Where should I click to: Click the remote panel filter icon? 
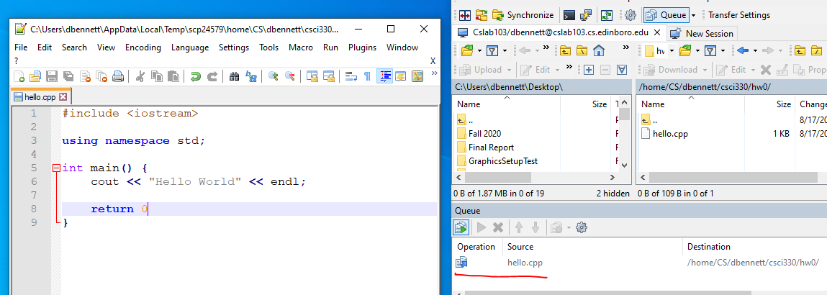[x=710, y=51]
